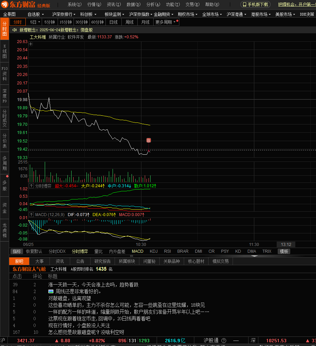The image size is (316, 346).
Task: Open 分时成交 sidebar panel
Action: tap(4, 118)
